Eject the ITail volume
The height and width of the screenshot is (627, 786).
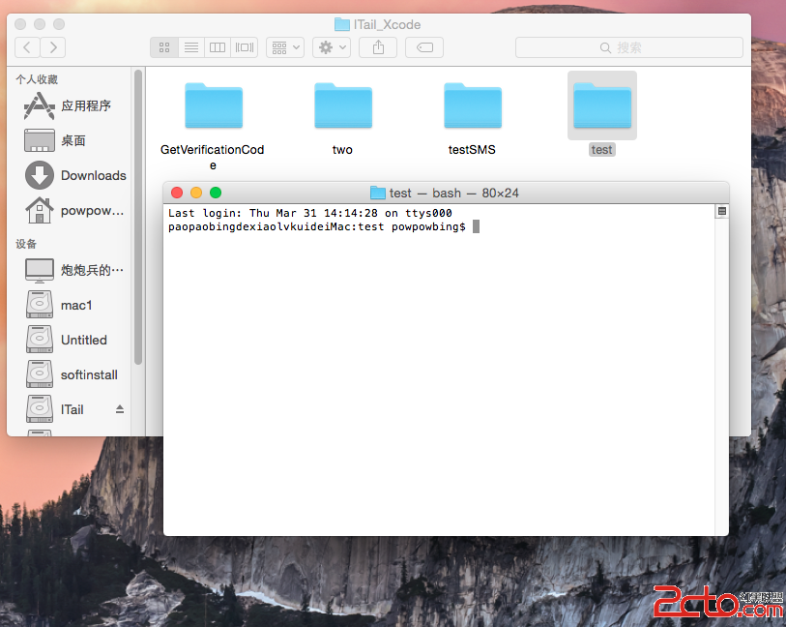(120, 409)
